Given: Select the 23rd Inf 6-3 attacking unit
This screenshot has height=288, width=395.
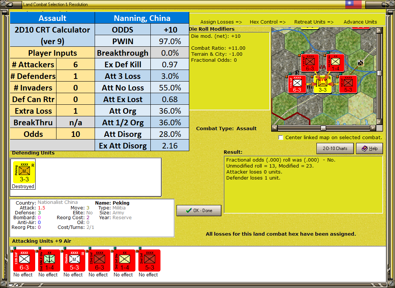Looking at the screenshot, I should click(x=99, y=261).
